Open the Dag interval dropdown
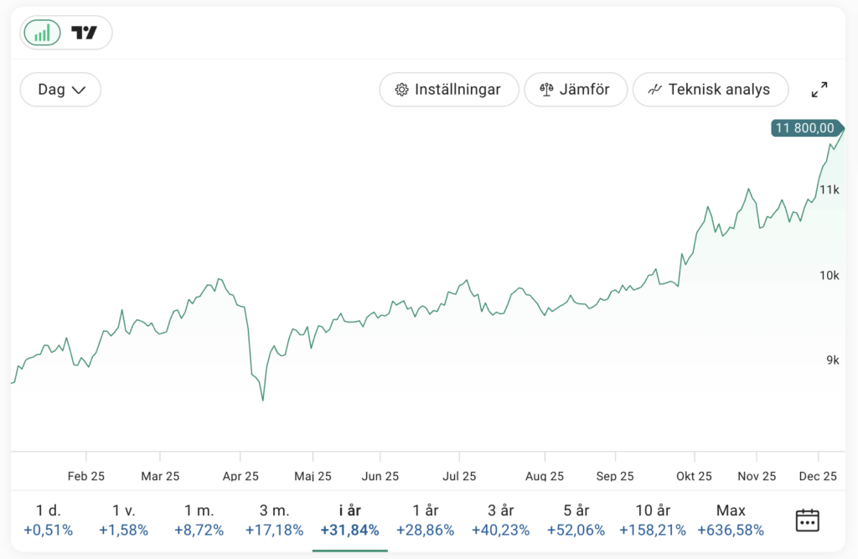Viewport: 858px width, 559px height. (x=61, y=90)
